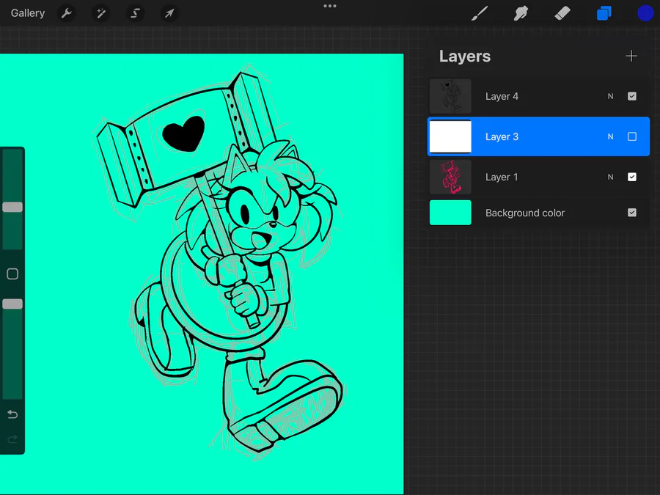Toggle Background color visibility checkbox
The image size is (660, 495).
pyautogui.click(x=632, y=213)
